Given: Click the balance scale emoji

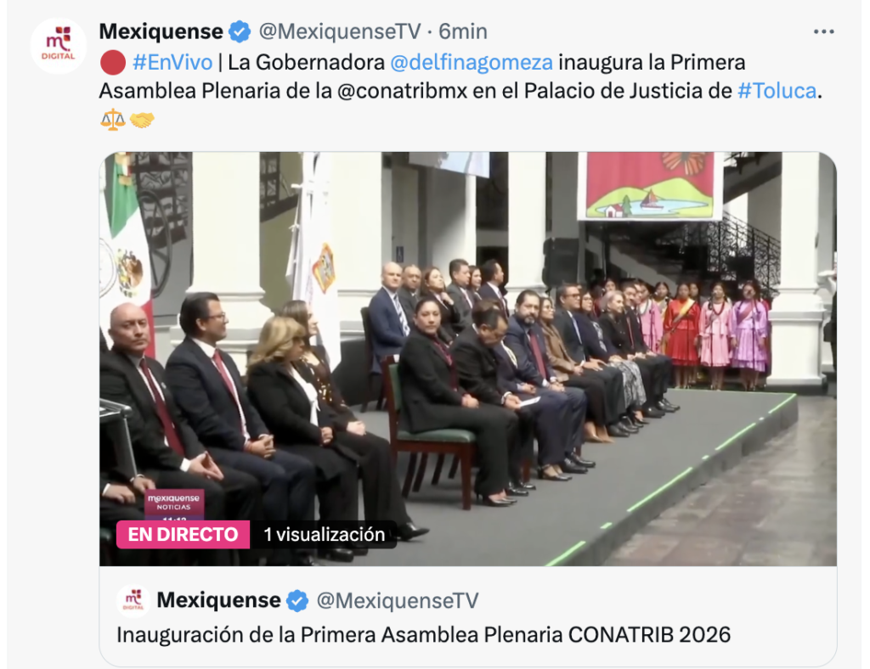Looking at the screenshot, I should coord(113,119).
